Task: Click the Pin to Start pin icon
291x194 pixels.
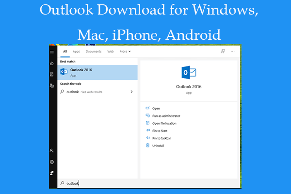Action: pyautogui.click(x=148, y=130)
